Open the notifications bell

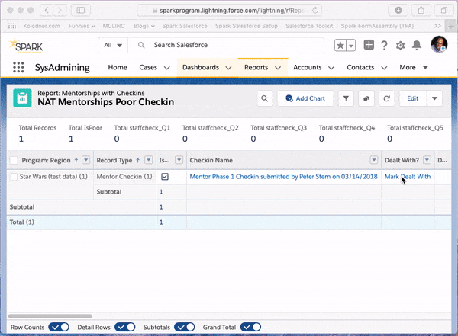coord(417,45)
